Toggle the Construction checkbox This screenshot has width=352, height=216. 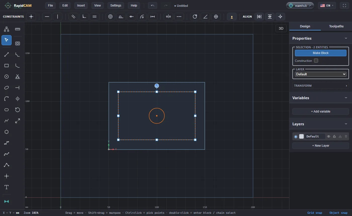tap(316, 61)
